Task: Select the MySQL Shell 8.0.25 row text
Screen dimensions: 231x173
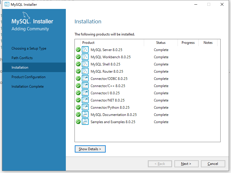Action: point(105,64)
